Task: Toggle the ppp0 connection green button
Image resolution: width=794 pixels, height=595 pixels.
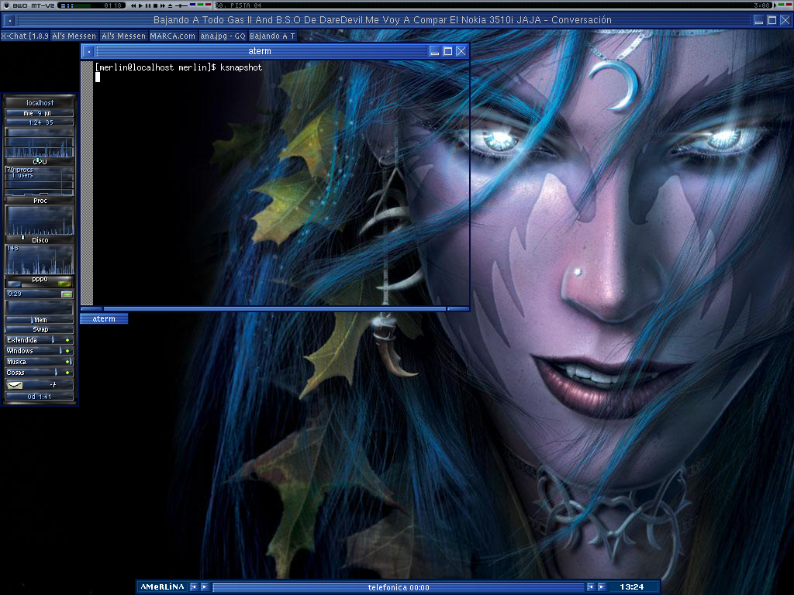Action: (x=67, y=294)
